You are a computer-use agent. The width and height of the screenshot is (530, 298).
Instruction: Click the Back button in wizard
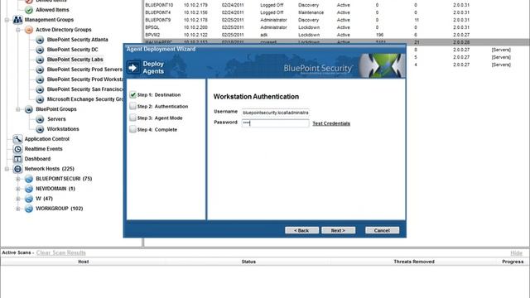[x=301, y=230]
